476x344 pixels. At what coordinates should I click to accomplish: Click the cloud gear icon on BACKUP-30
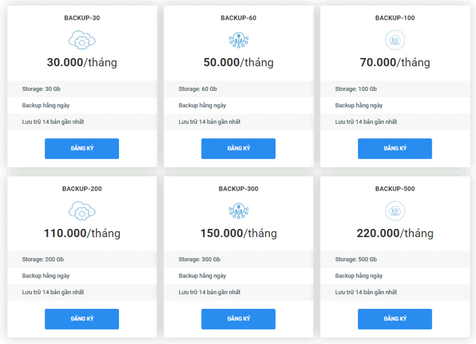pos(82,40)
